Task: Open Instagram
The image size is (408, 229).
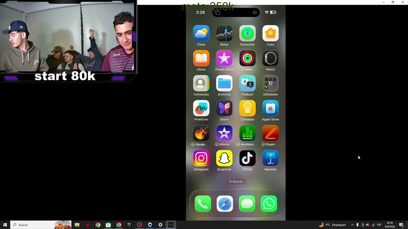Action: coord(201,158)
